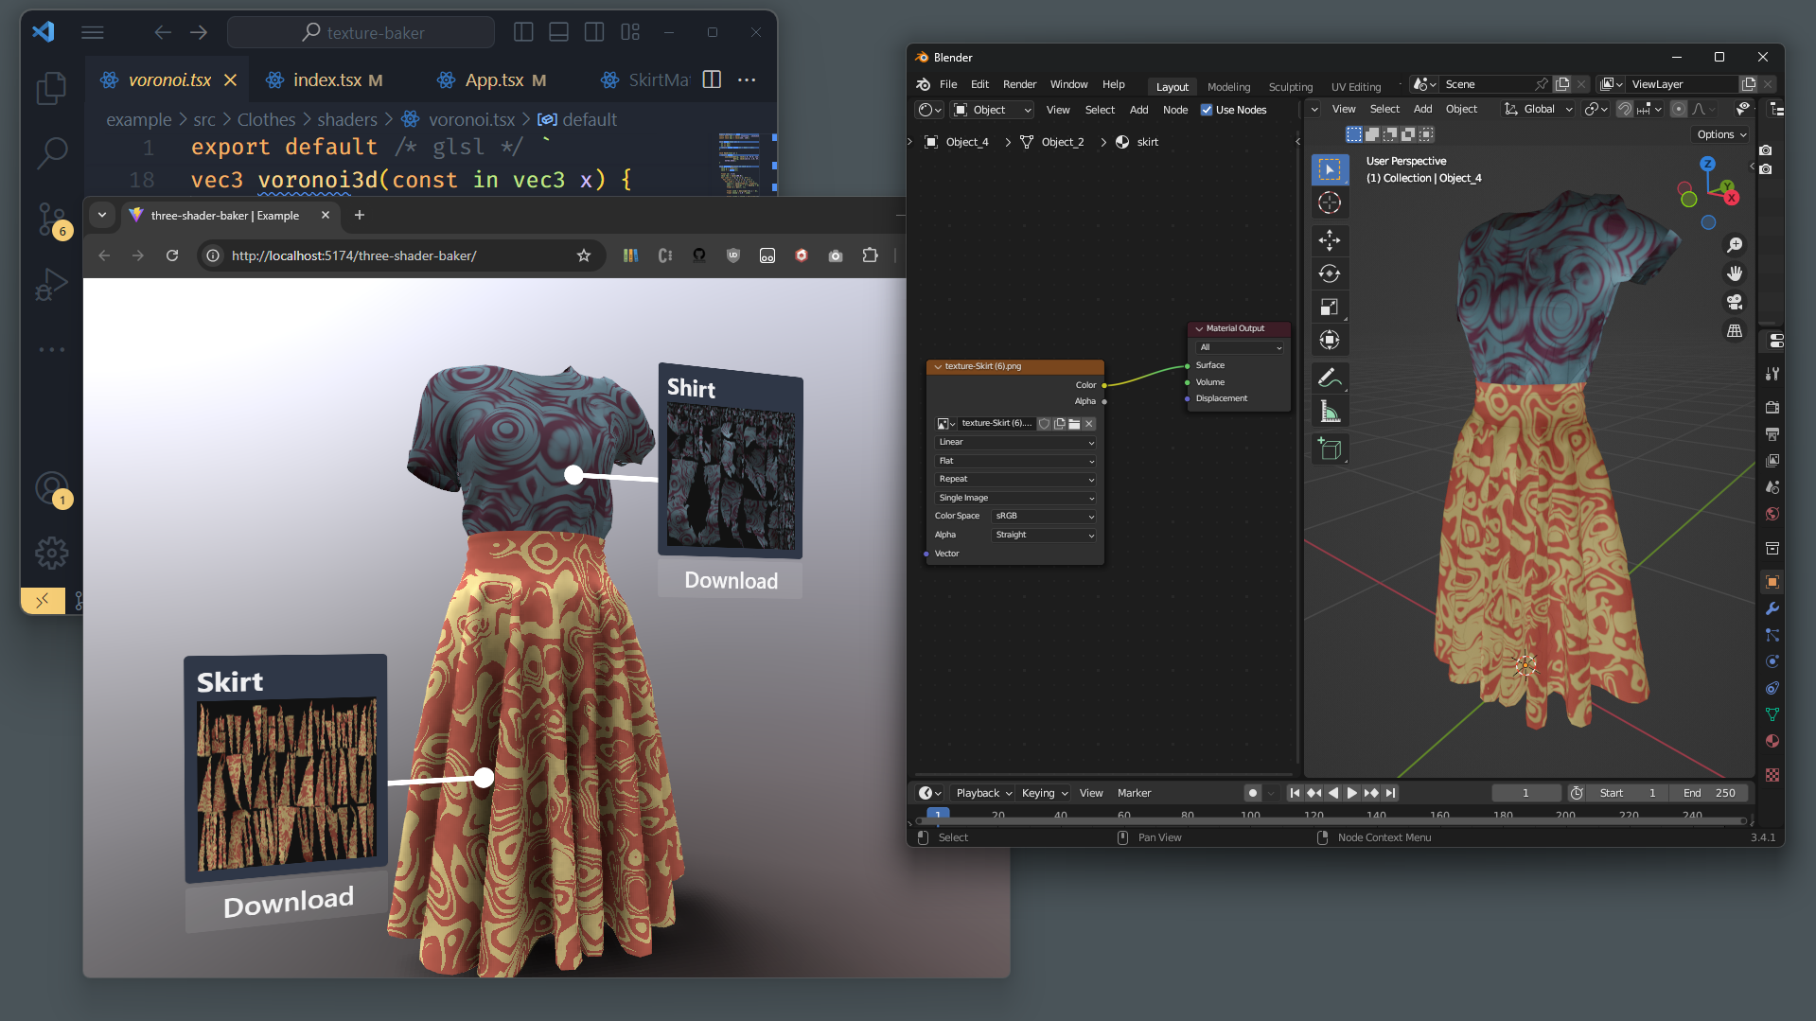The height and width of the screenshot is (1021, 1816).
Task: Toggle VS Code secondary sidebar layout icon
Action: tap(594, 32)
